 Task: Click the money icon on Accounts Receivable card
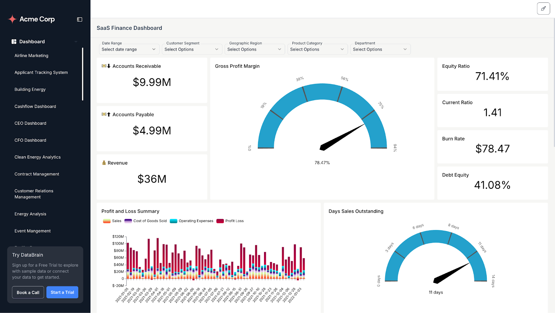(x=105, y=66)
